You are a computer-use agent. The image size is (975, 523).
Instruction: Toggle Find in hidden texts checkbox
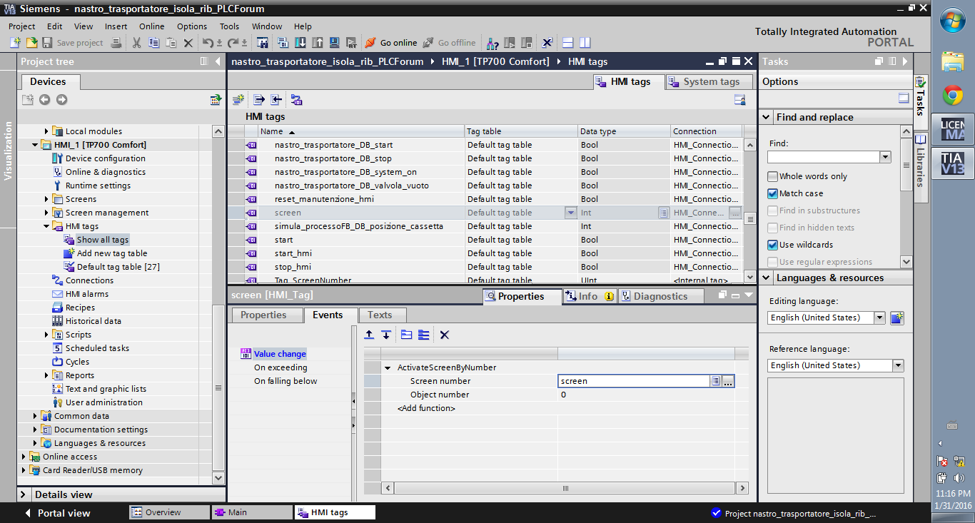click(772, 228)
